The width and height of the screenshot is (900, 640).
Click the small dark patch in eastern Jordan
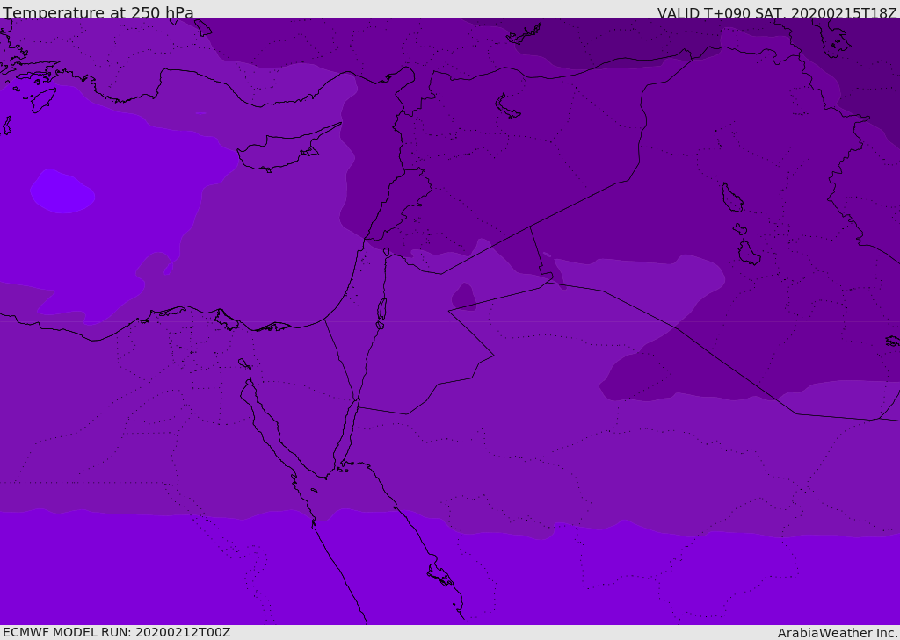(x=463, y=297)
